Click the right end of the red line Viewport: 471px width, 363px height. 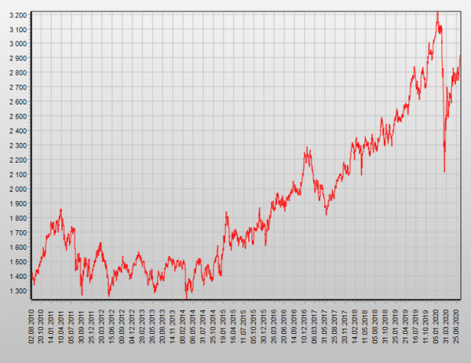click(460, 57)
